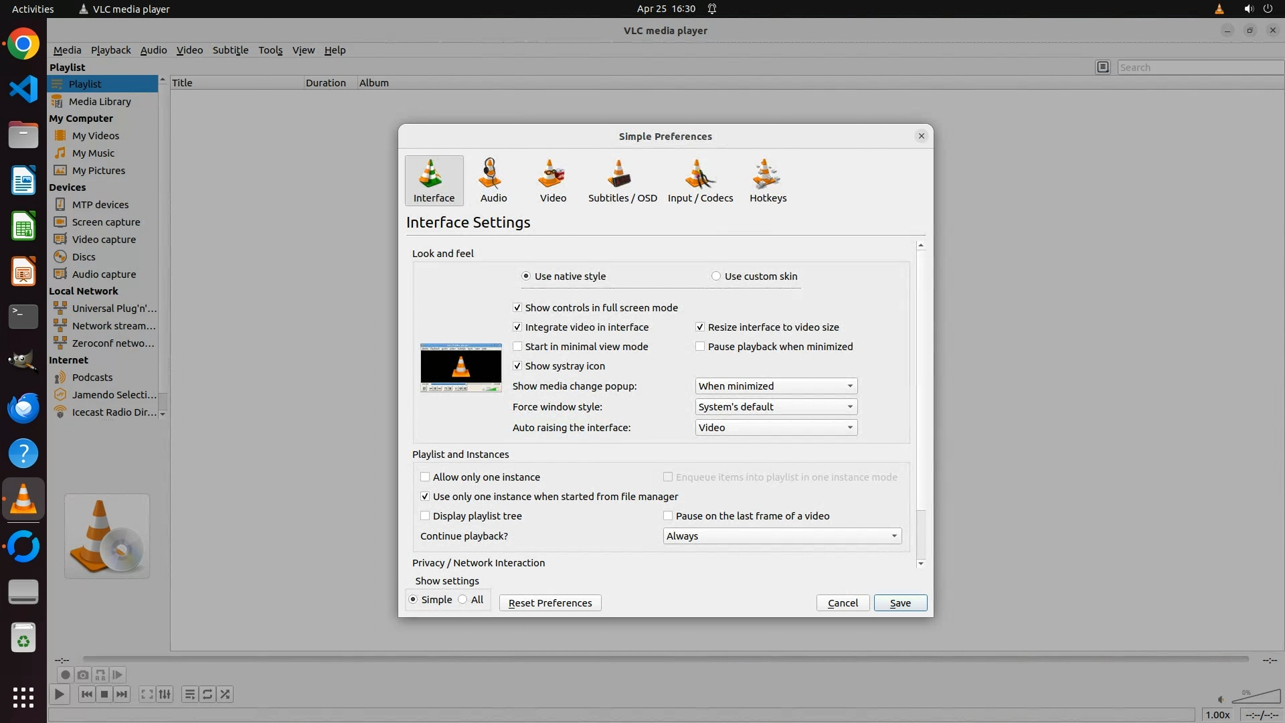Select the Use custom skin option
This screenshot has height=723, width=1285.
coord(716,276)
